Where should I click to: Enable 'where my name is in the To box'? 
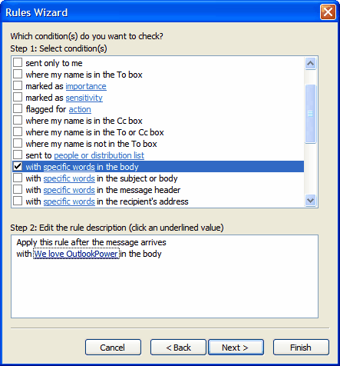coord(18,74)
